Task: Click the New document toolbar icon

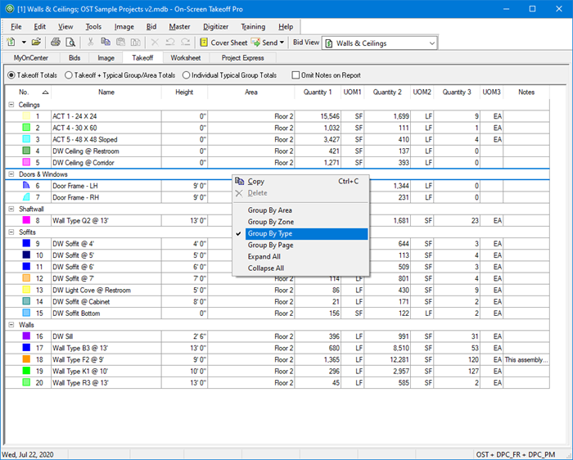Action: (12, 42)
